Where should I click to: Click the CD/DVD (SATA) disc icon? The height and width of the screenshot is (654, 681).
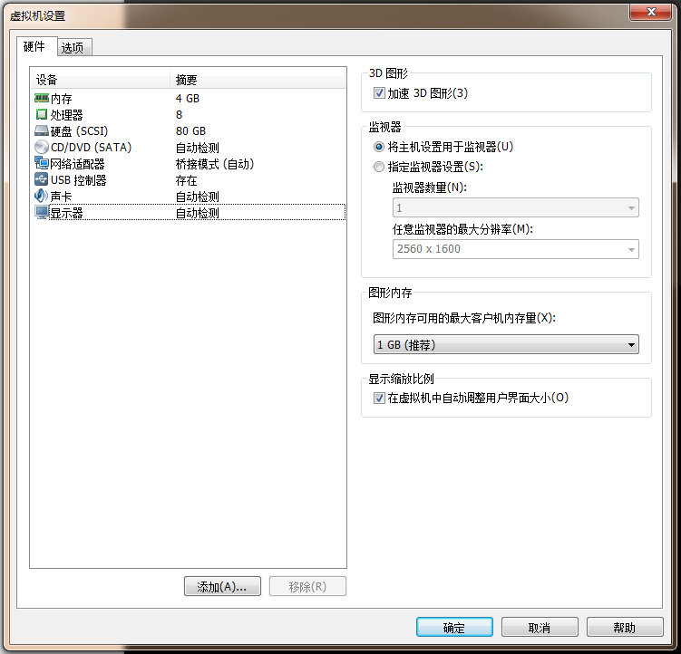point(42,147)
